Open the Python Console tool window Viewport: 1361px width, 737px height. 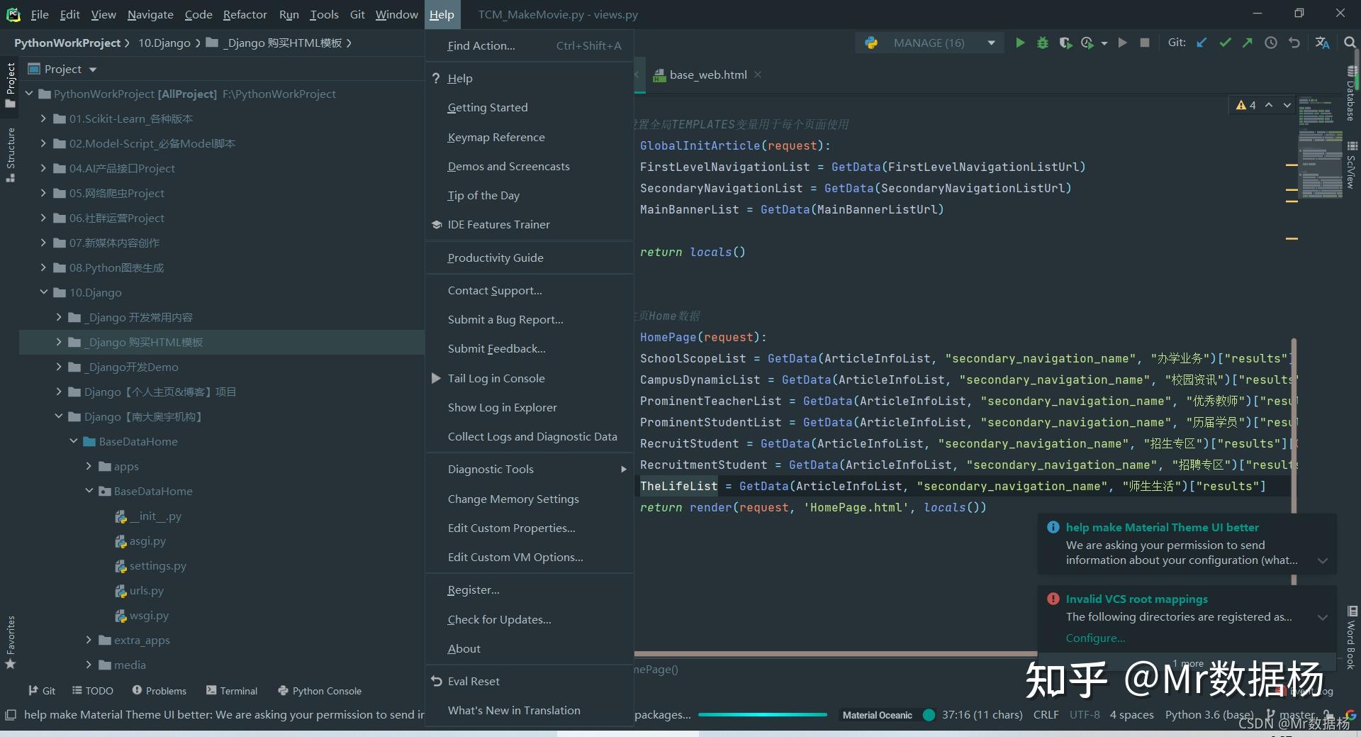pos(320,691)
